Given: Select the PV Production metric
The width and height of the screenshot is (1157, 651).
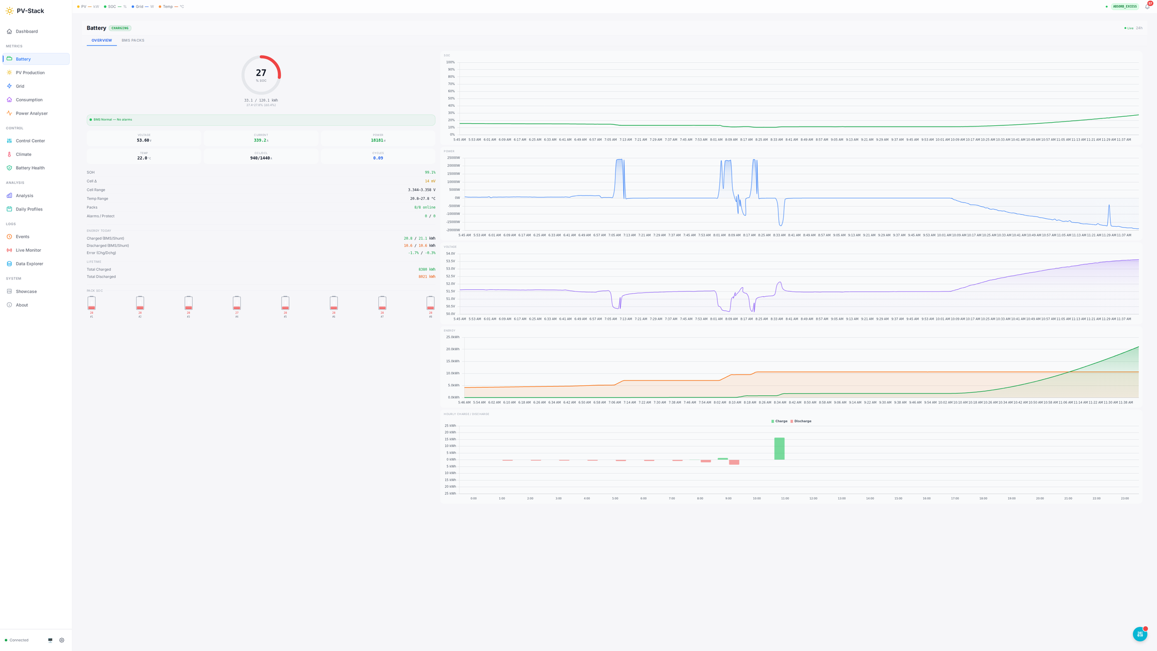Looking at the screenshot, I should pyautogui.click(x=30, y=72).
